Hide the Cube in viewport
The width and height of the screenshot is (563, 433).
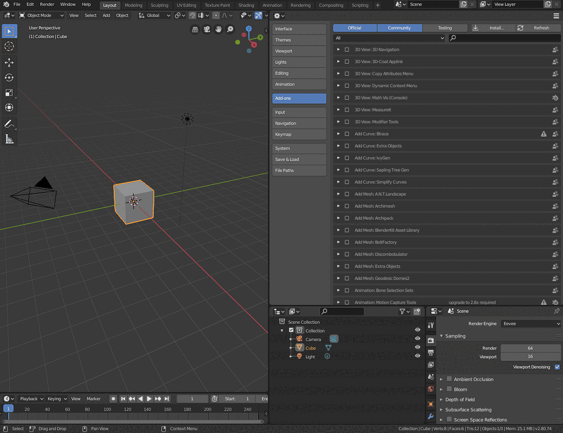coord(418,347)
